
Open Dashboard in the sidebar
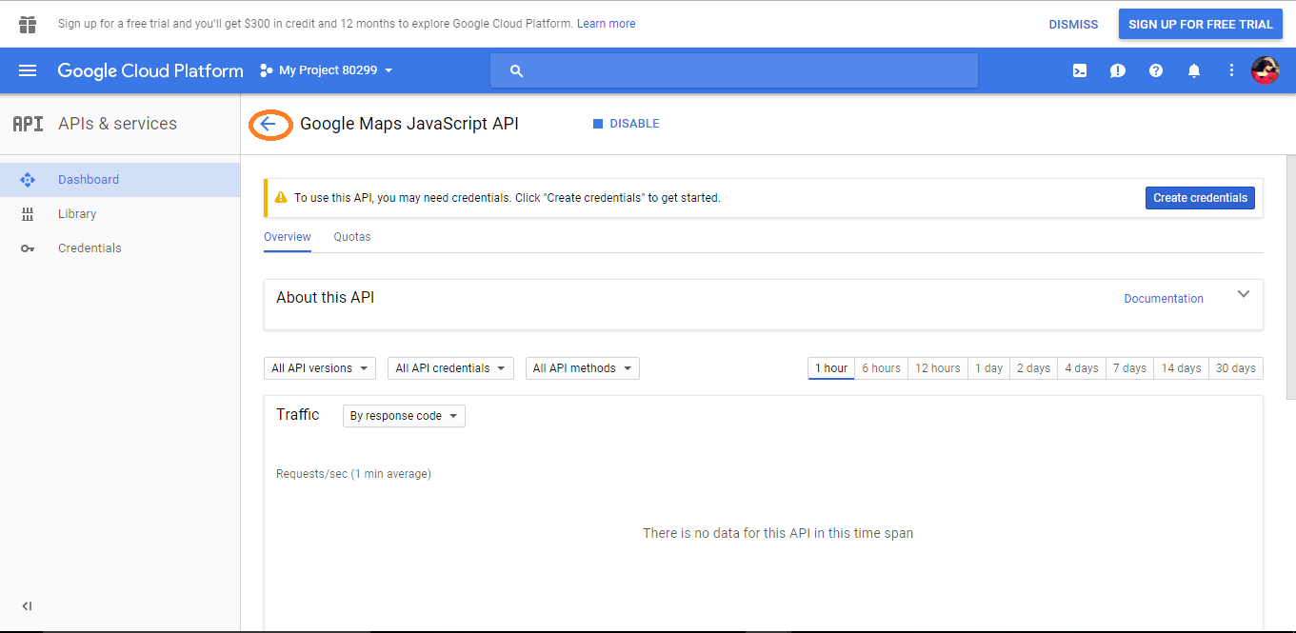(120, 180)
